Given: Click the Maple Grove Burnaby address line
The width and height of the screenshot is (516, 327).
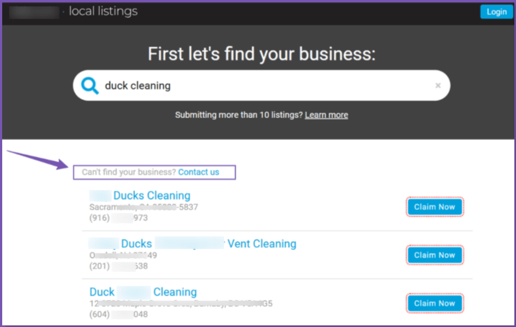Looking at the screenshot, I should click(181, 304).
